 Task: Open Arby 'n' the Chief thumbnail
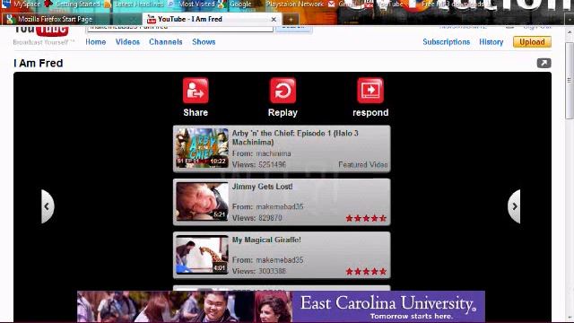[x=202, y=148]
